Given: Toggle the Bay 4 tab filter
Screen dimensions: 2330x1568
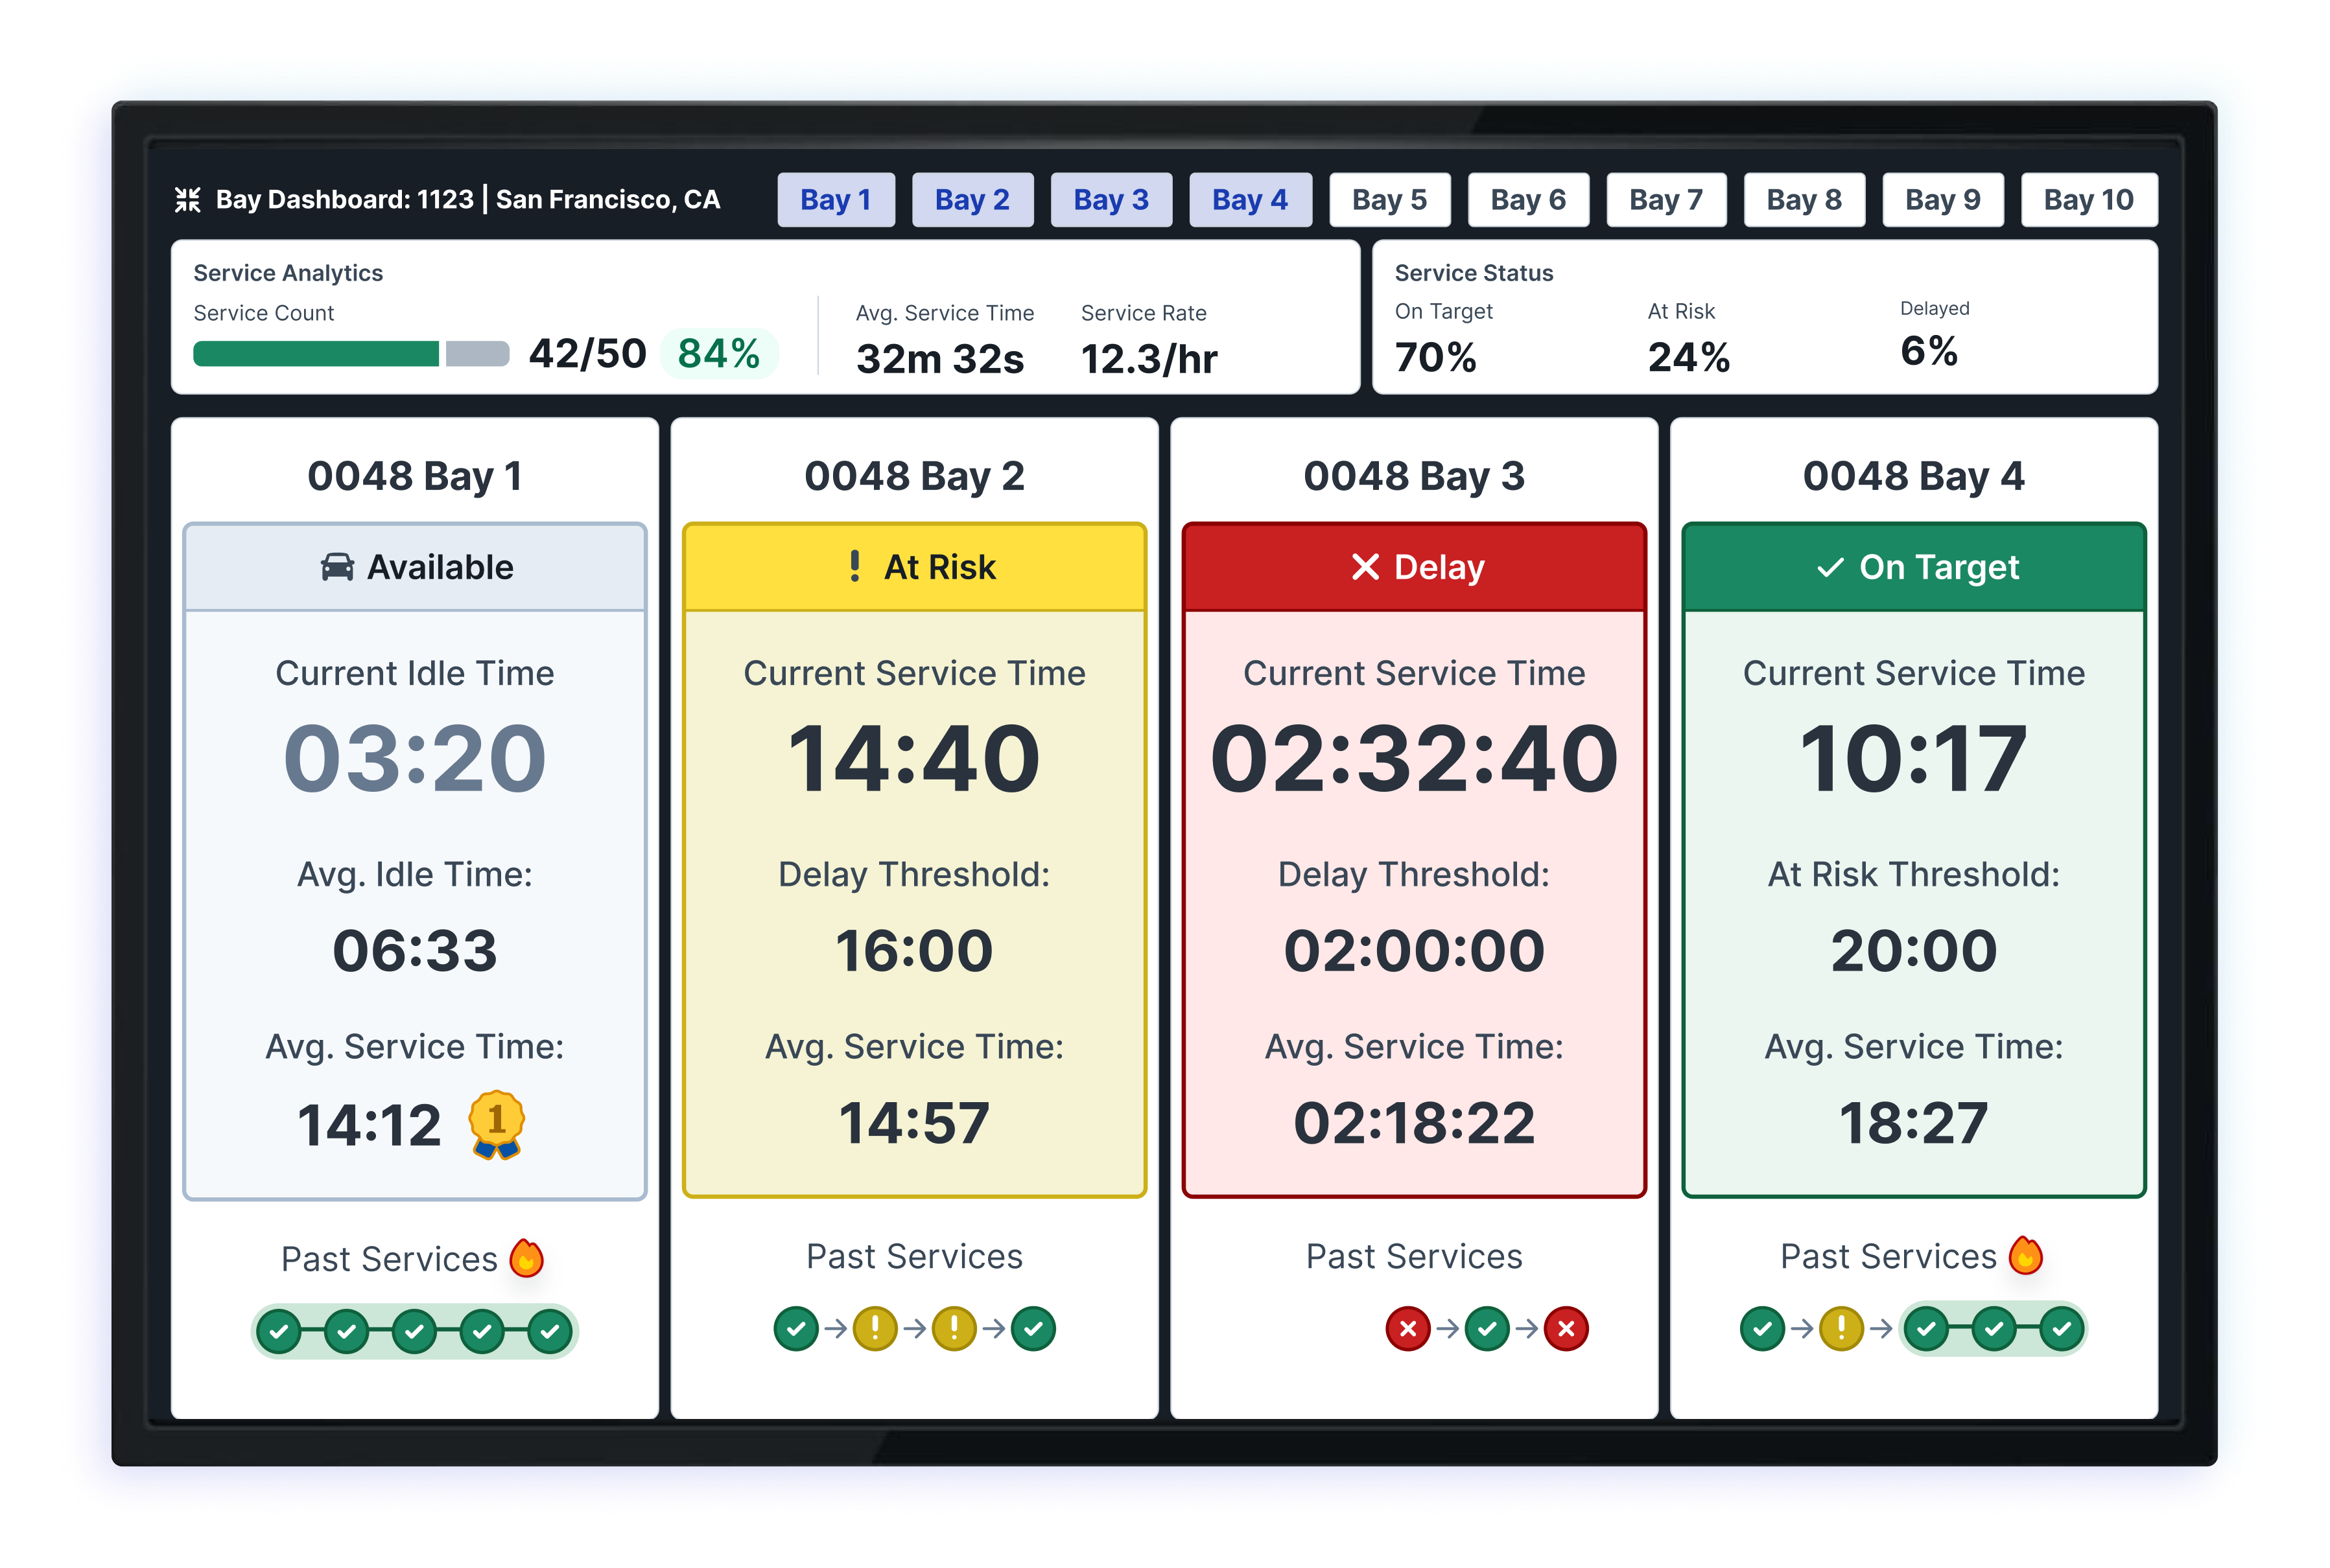Looking at the screenshot, I should point(1249,200).
